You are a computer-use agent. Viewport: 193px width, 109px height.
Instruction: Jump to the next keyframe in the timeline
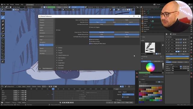coord(71,102)
